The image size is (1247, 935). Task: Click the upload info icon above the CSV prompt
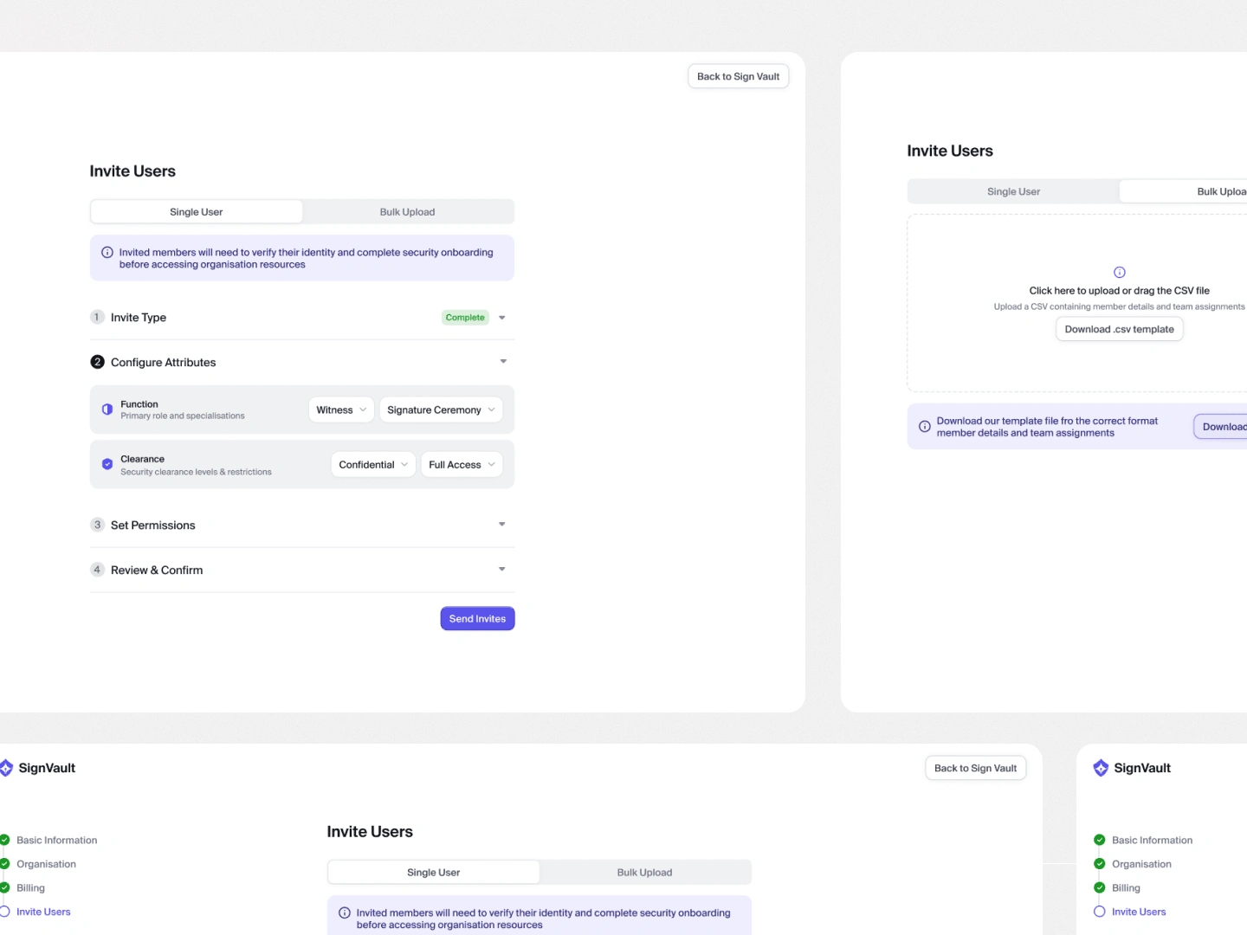pyautogui.click(x=1119, y=272)
